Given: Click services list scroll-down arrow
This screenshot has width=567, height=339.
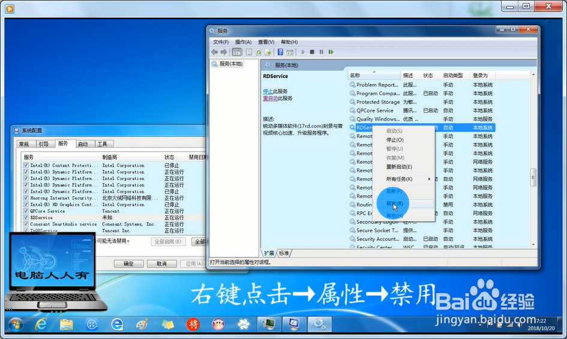Looking at the screenshot, I should (533, 245).
